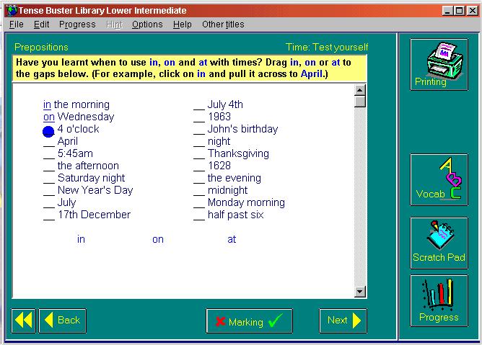Click the double-left rewind arrow button

(x=23, y=321)
